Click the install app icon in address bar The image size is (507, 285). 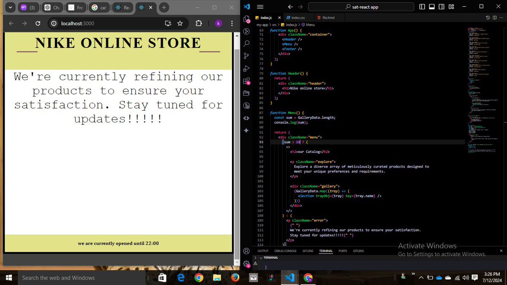(168, 24)
